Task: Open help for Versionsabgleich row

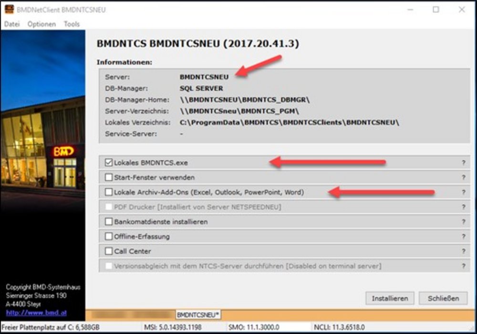Action: coord(463,266)
